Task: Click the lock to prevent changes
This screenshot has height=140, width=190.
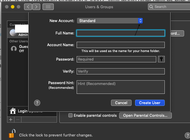Action: pos(12,134)
